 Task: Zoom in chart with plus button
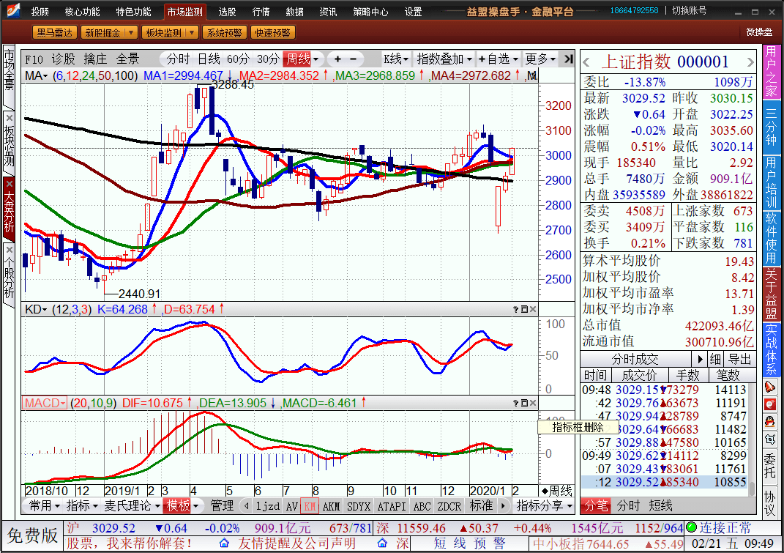(337, 59)
